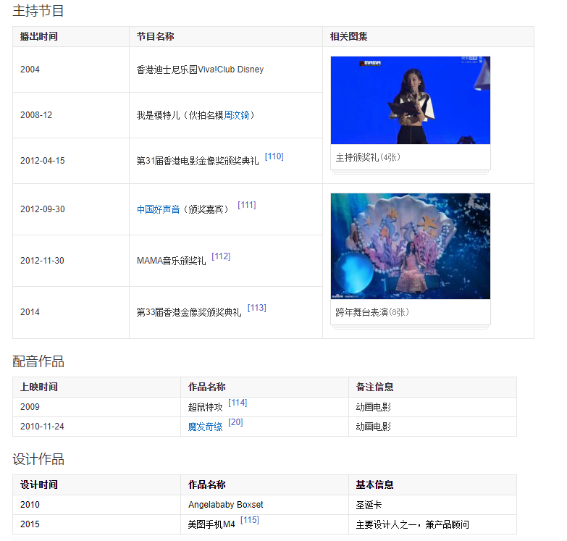This screenshot has height=541, width=567.
Task: Click the 主持节目 section heading
Action: tap(38, 11)
